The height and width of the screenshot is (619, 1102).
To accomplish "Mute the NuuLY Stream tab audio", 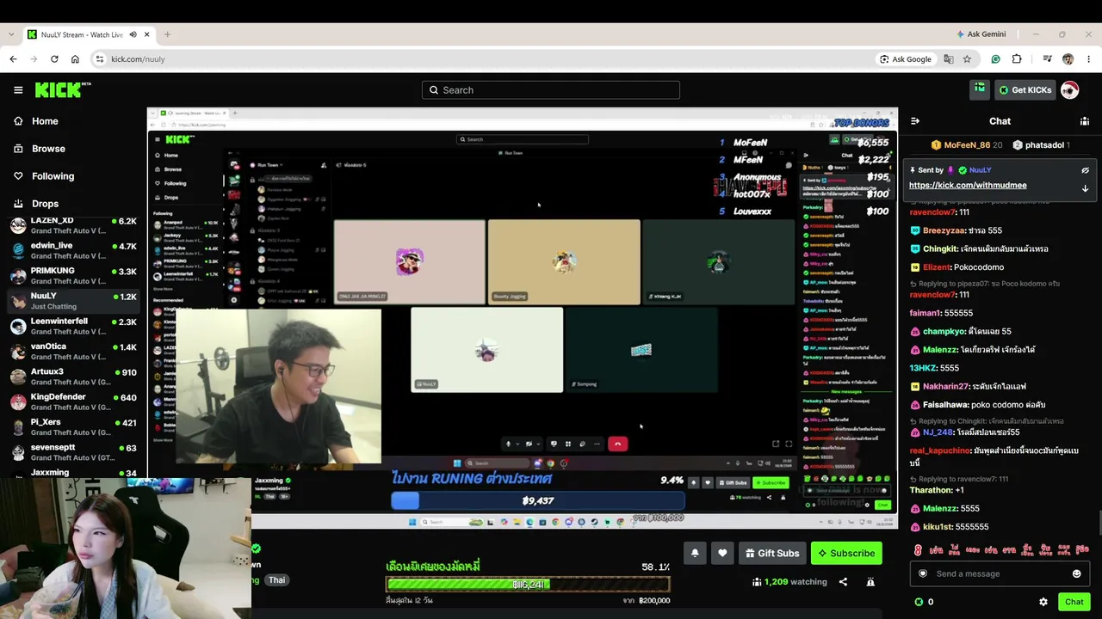I will point(133,34).
